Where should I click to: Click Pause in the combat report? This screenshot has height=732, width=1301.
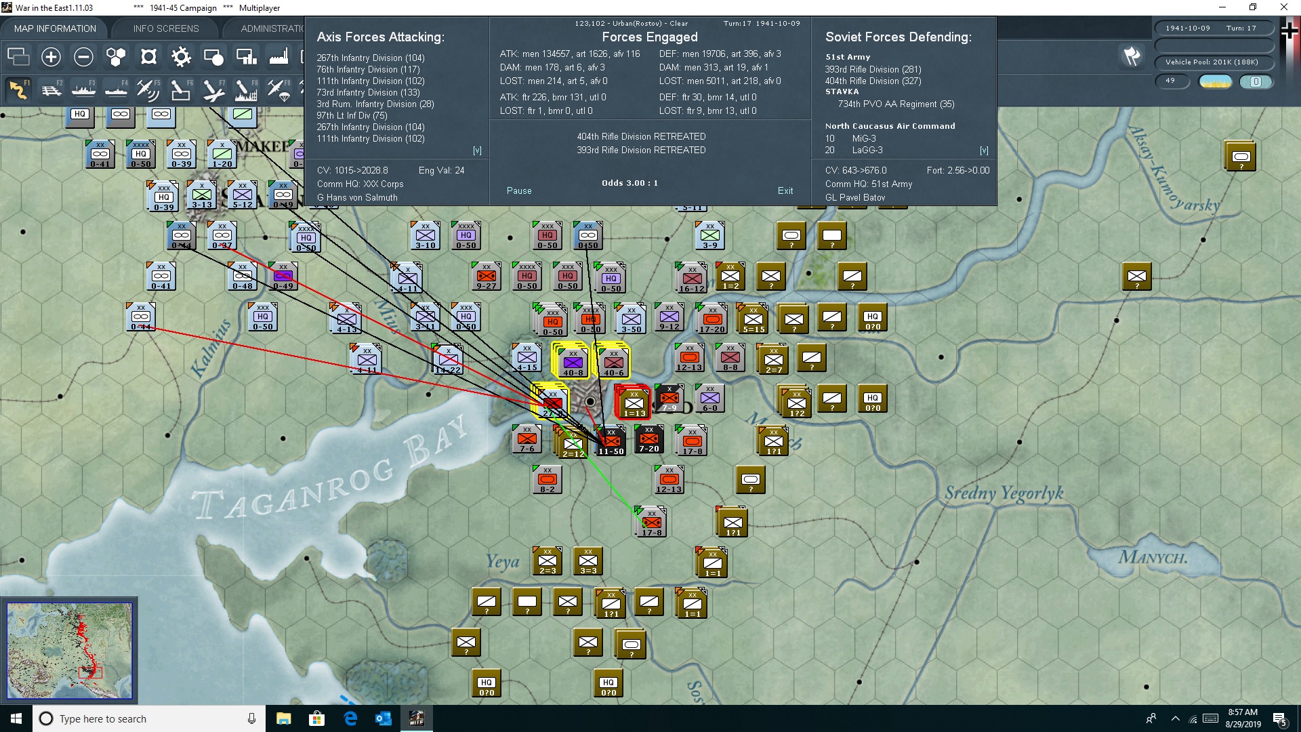pos(519,191)
